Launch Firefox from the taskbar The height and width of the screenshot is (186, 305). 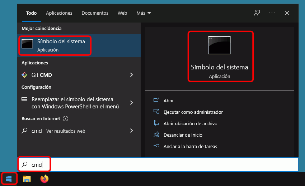44,178
